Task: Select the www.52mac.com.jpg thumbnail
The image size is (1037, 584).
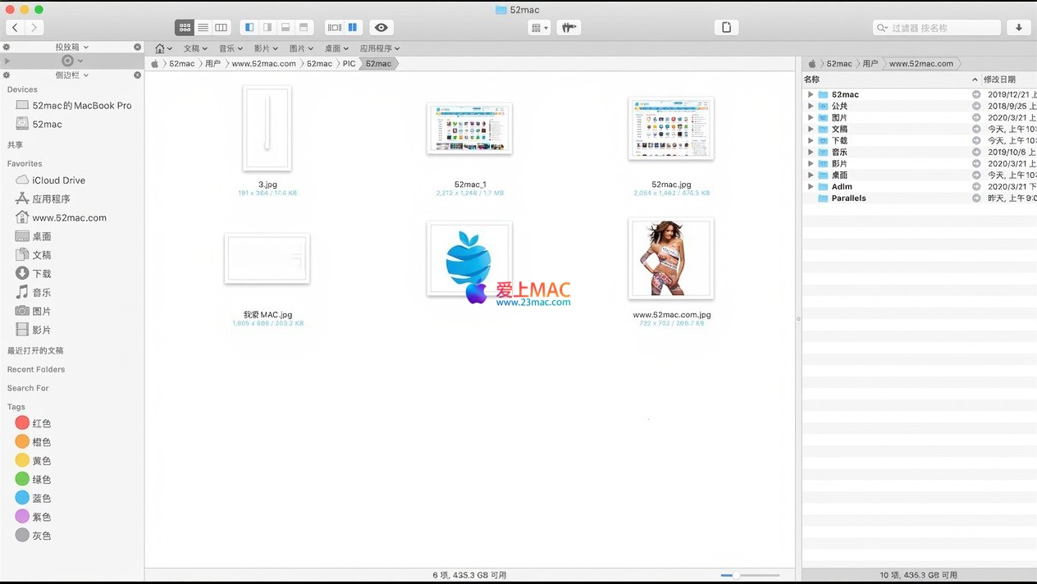Action: (x=671, y=259)
